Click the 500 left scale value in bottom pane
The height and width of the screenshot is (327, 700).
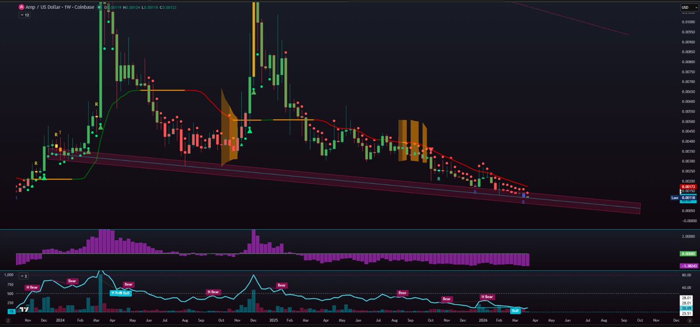click(11, 294)
